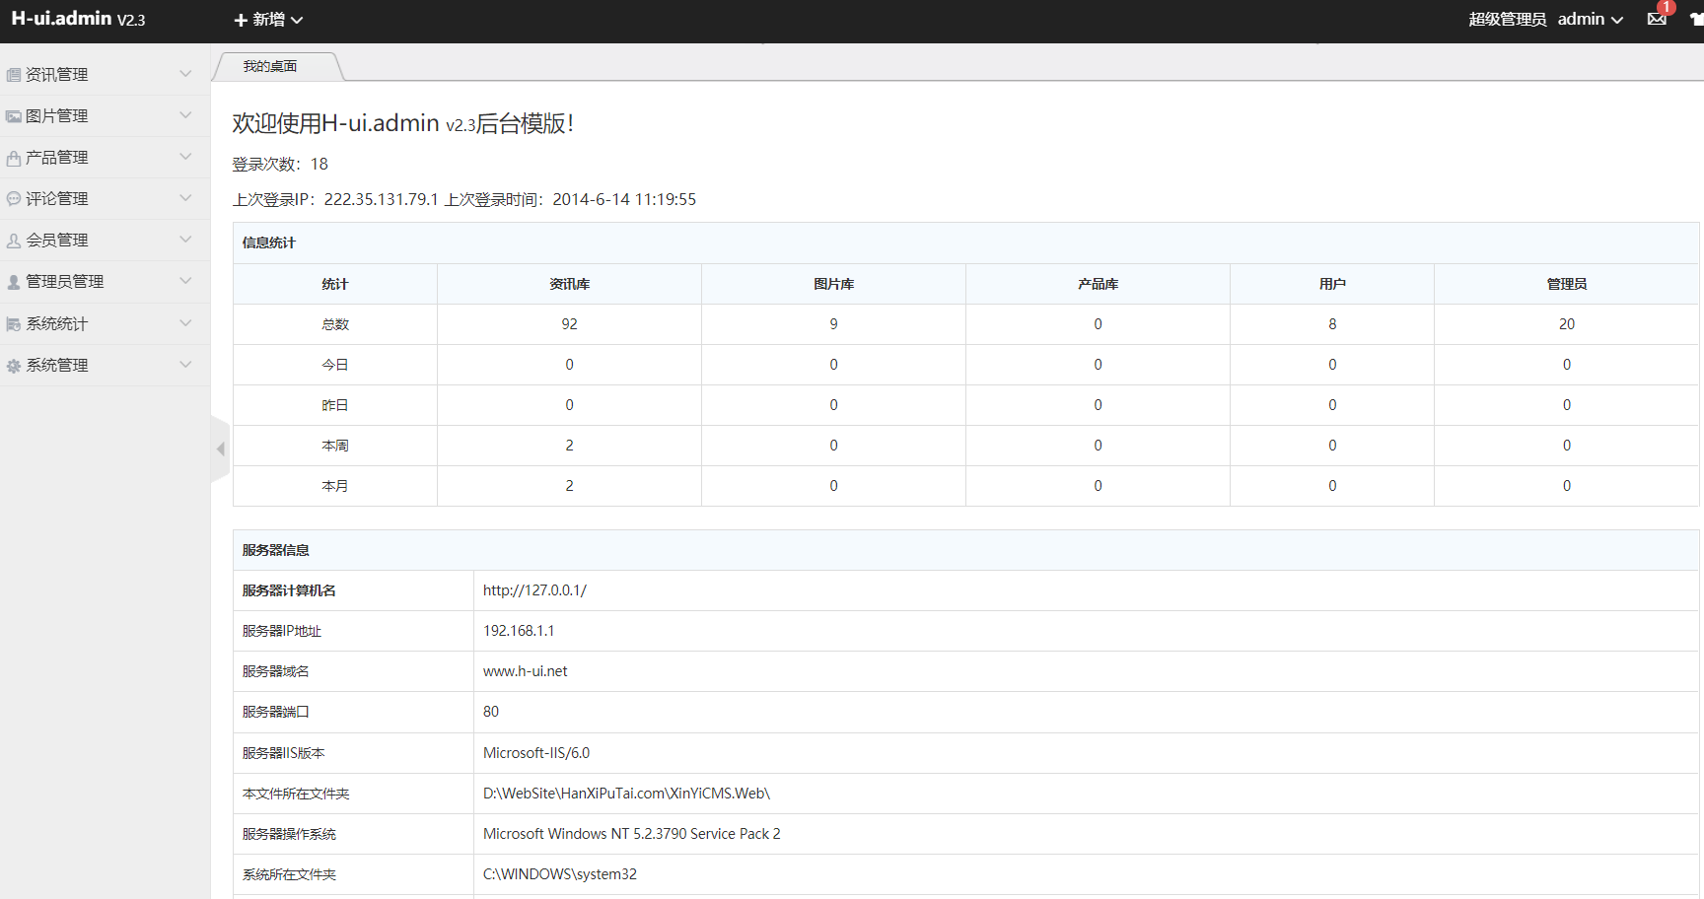Expand the 图片管理 menu chevron
This screenshot has height=899, width=1704.
(185, 115)
